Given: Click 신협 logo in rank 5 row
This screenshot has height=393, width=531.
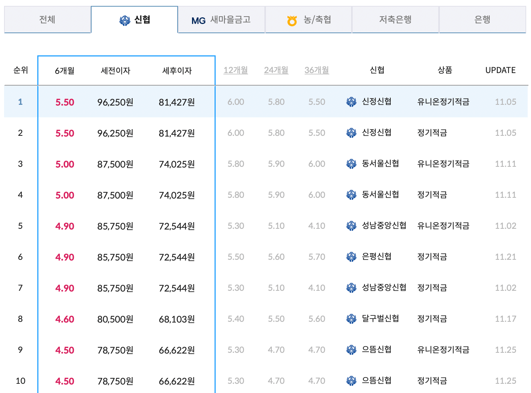Looking at the screenshot, I should [x=351, y=225].
